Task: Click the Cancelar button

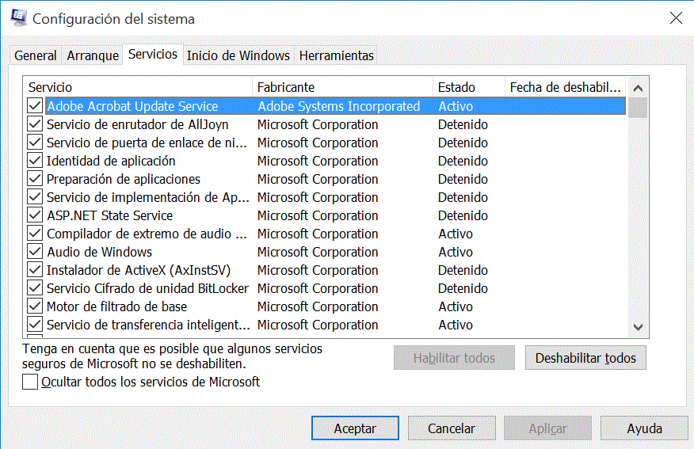Action: [x=452, y=428]
